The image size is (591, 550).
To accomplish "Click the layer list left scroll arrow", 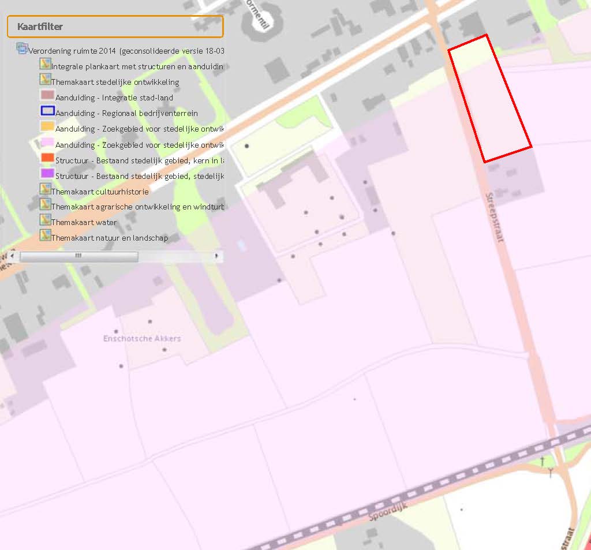I will point(13,256).
